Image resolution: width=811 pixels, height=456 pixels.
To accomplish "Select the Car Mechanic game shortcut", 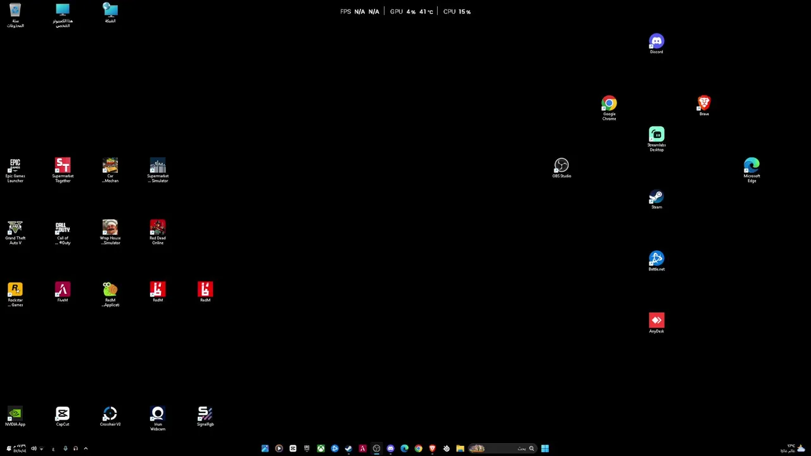I will pos(110,170).
